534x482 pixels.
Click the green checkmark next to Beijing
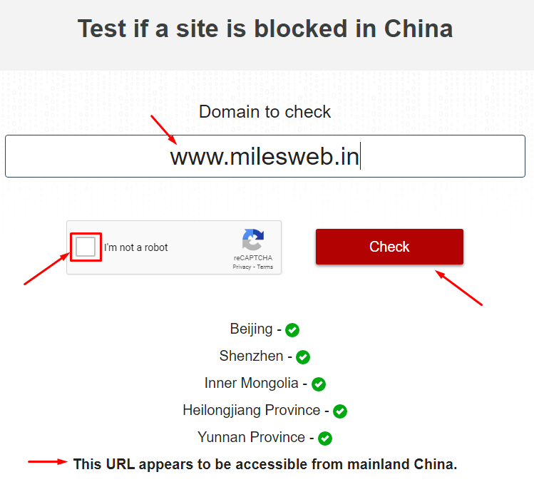[292, 330]
